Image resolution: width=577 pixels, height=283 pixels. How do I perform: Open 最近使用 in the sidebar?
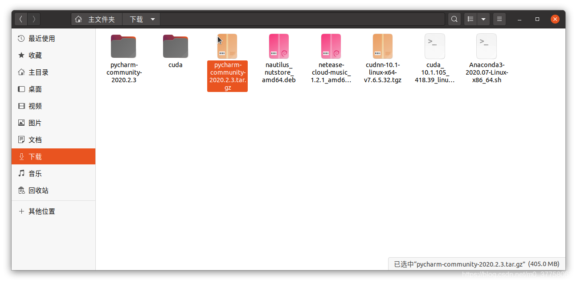[x=53, y=39]
